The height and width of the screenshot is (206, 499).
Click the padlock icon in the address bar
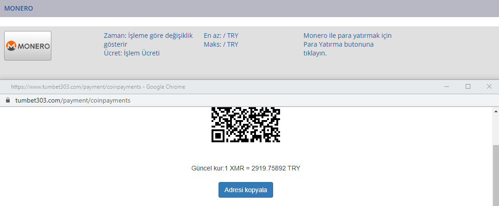pos(8,100)
